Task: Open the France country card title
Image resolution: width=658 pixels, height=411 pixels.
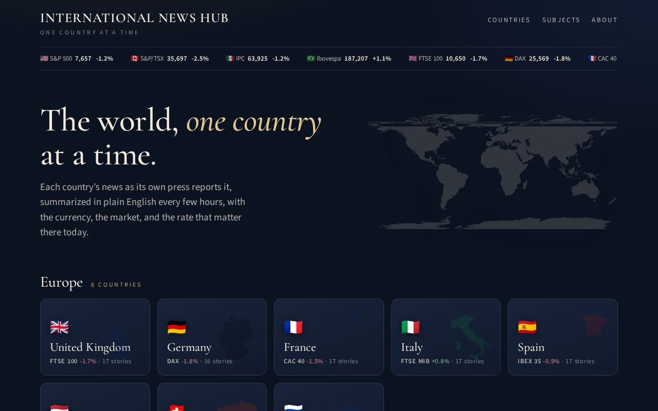Action: coord(300,347)
